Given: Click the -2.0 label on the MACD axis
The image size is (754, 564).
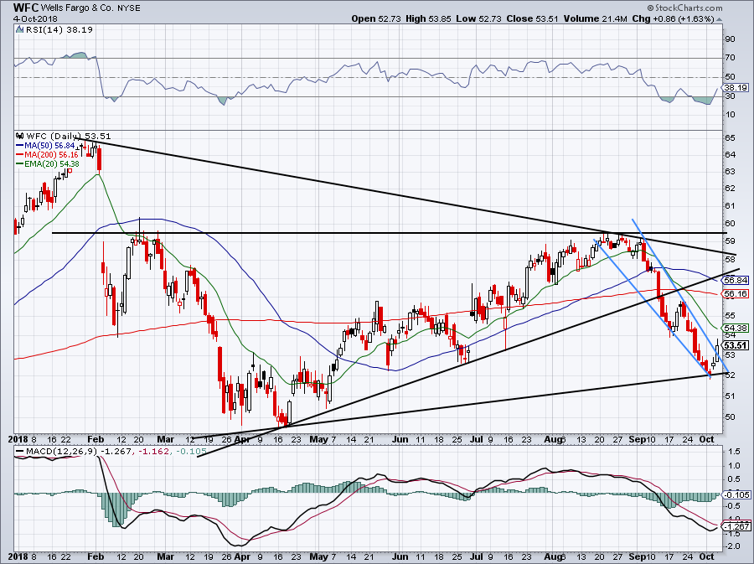Looking at the screenshot, I should [733, 546].
